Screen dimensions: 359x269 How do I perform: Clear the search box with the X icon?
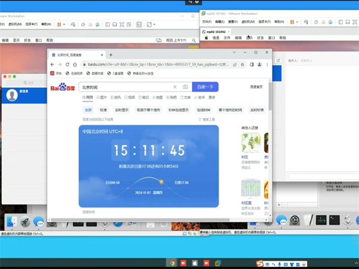point(175,87)
